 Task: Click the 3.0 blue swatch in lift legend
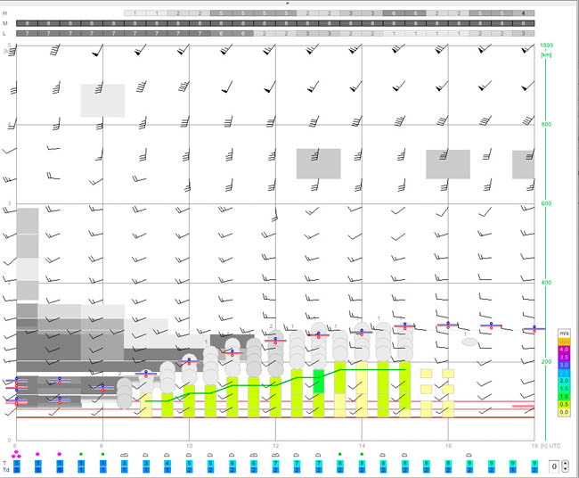[564, 366]
